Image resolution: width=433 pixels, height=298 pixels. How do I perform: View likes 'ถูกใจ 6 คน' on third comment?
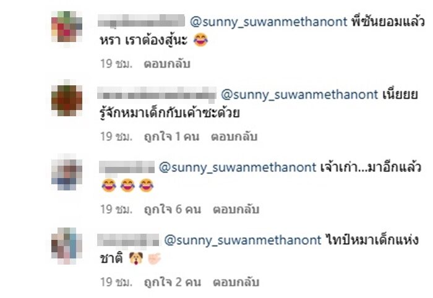[173, 210]
